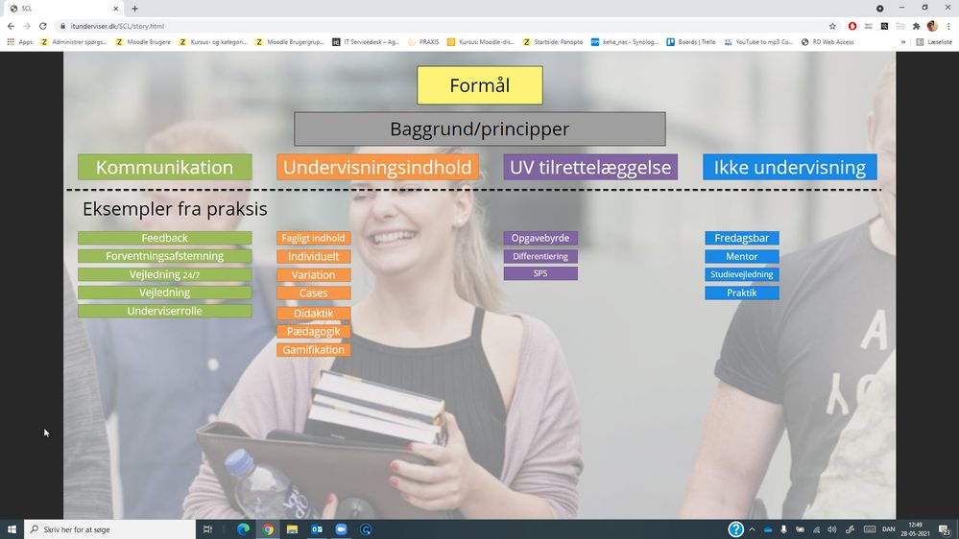
Task: Expand the hidden bookmarks chevron
Action: click(x=903, y=42)
